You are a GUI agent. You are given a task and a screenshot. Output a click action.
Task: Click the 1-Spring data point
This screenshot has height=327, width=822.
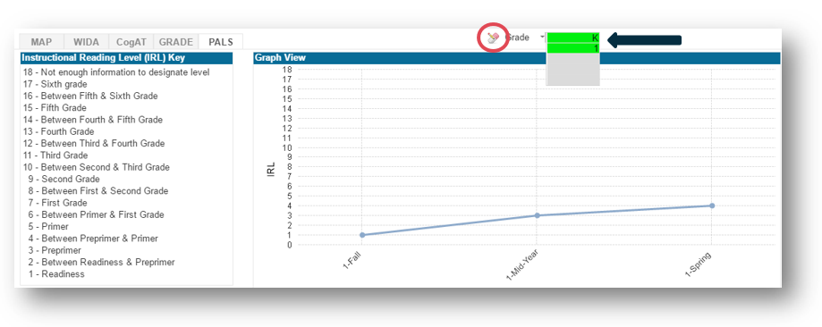pos(712,205)
